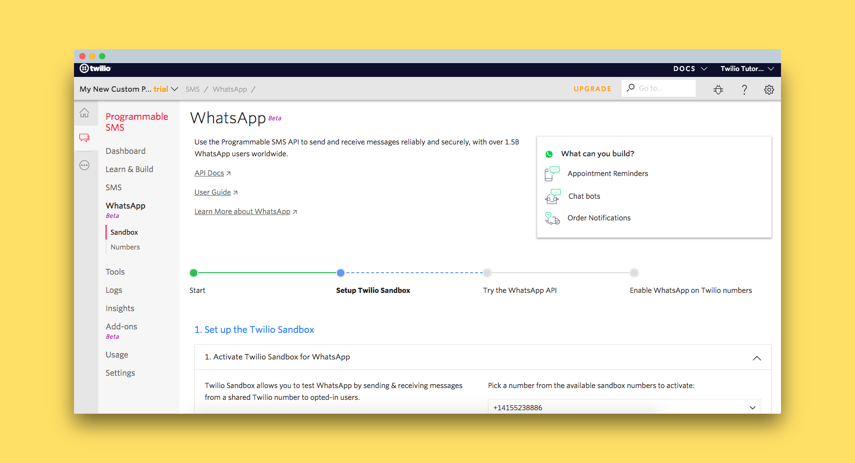The height and width of the screenshot is (463, 855).
Task: Click the Learn More external arrow icon
Action: tap(295, 212)
